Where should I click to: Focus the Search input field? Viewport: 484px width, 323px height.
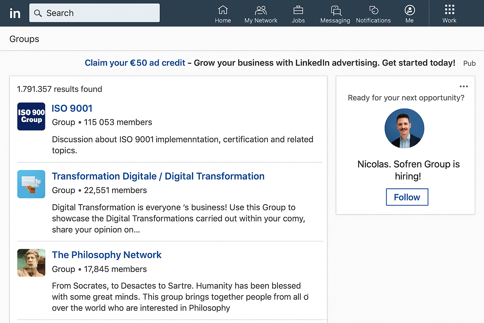point(95,13)
